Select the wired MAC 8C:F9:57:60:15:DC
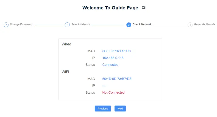This screenshot has width=217, height=117. coord(117,51)
